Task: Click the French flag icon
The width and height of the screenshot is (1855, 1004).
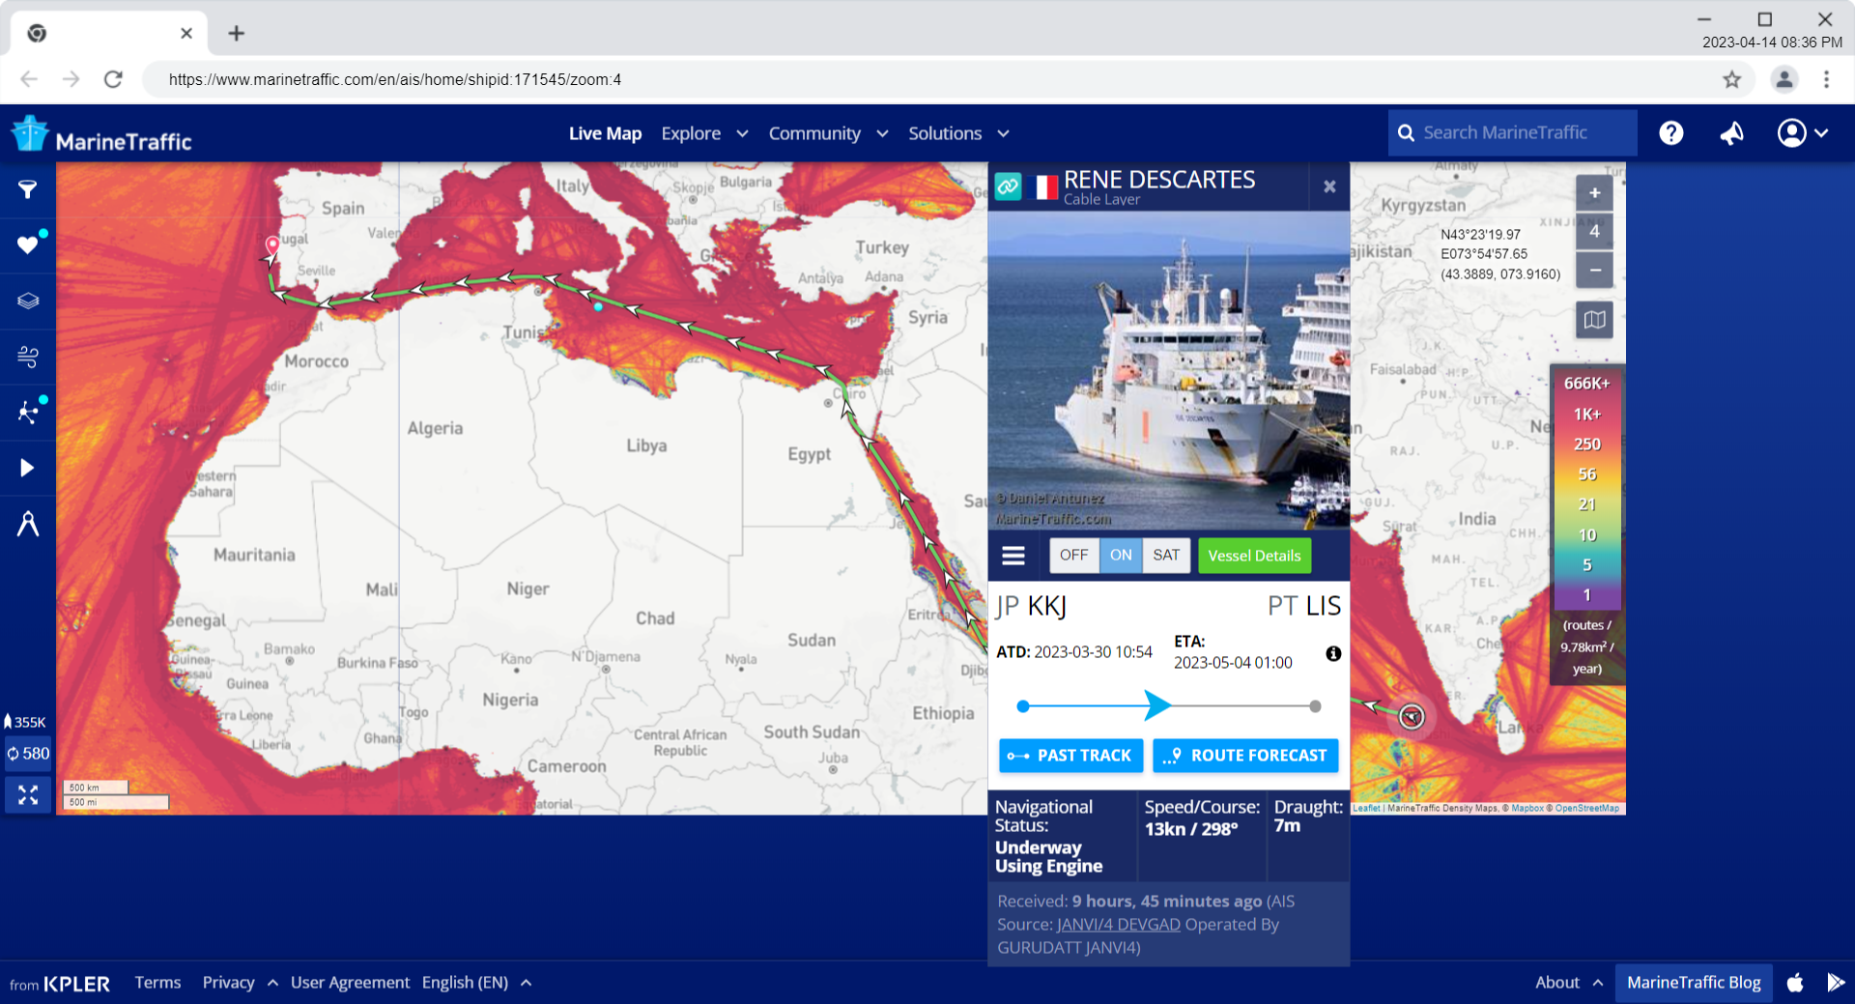Action: point(1045,186)
